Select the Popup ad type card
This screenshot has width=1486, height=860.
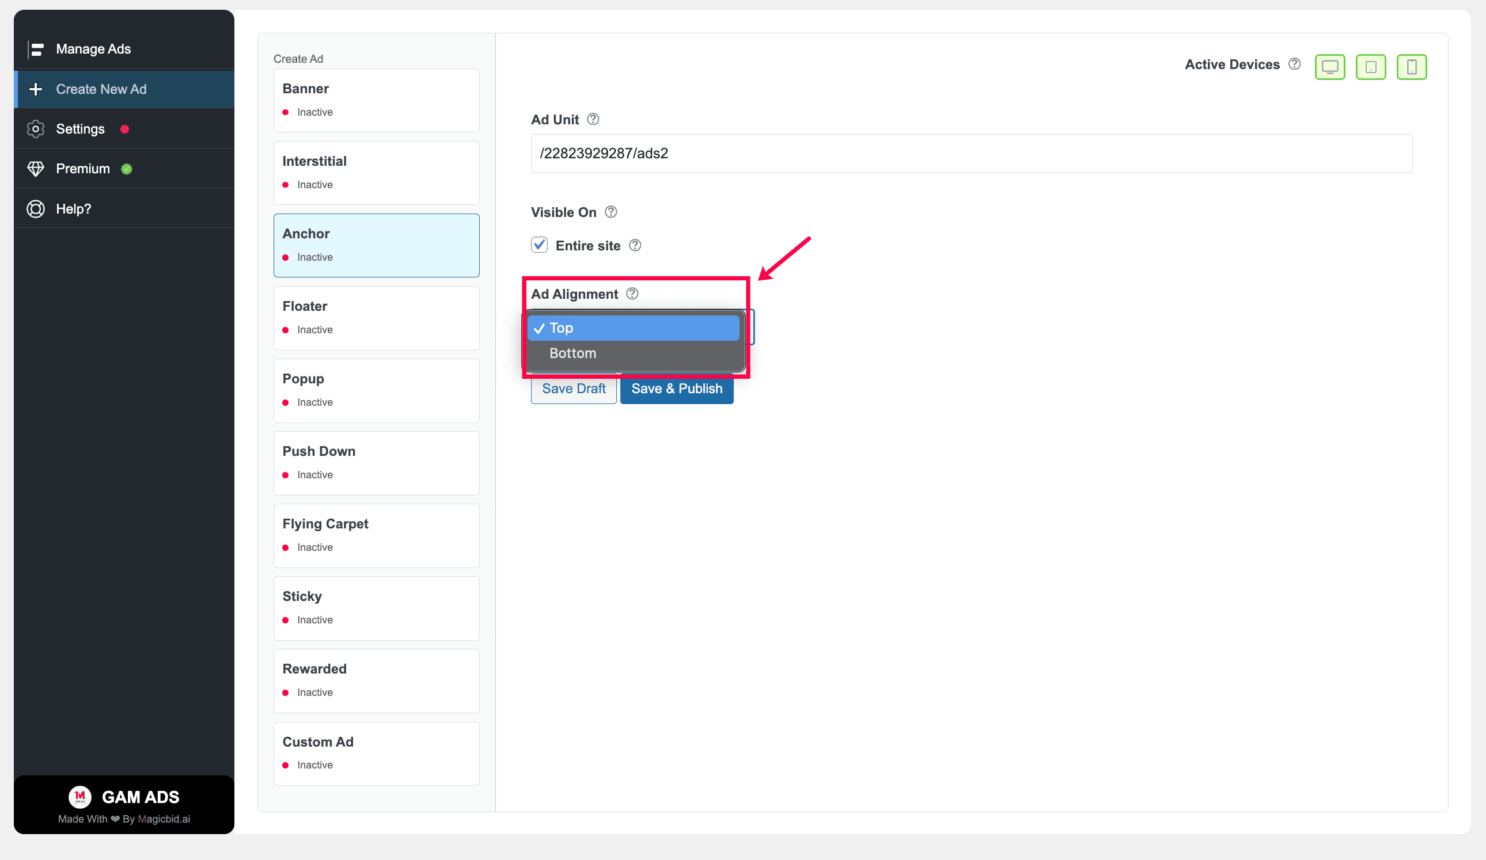click(x=376, y=390)
